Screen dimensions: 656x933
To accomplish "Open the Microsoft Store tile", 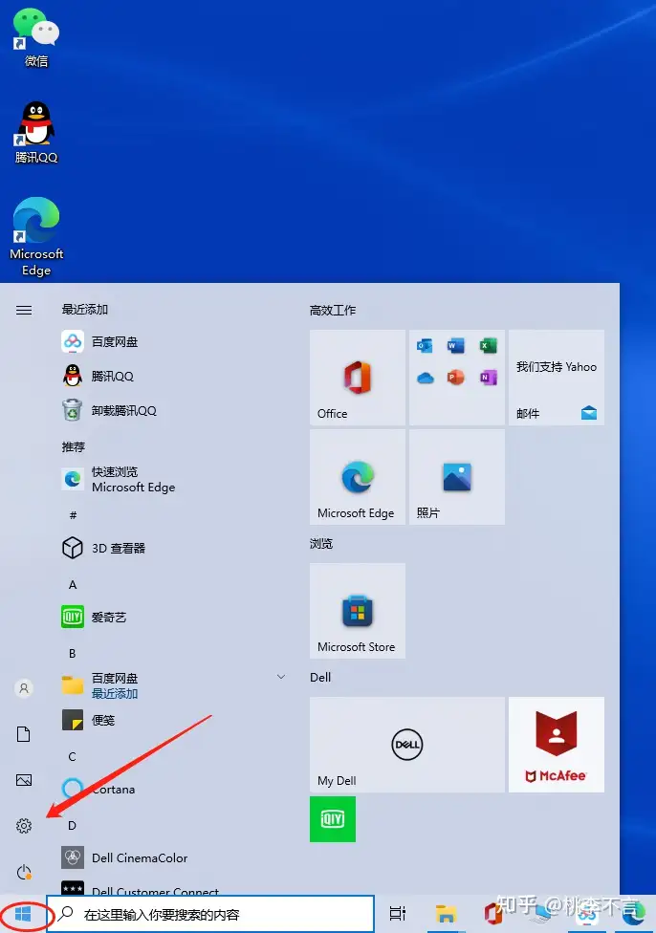I will point(358,611).
